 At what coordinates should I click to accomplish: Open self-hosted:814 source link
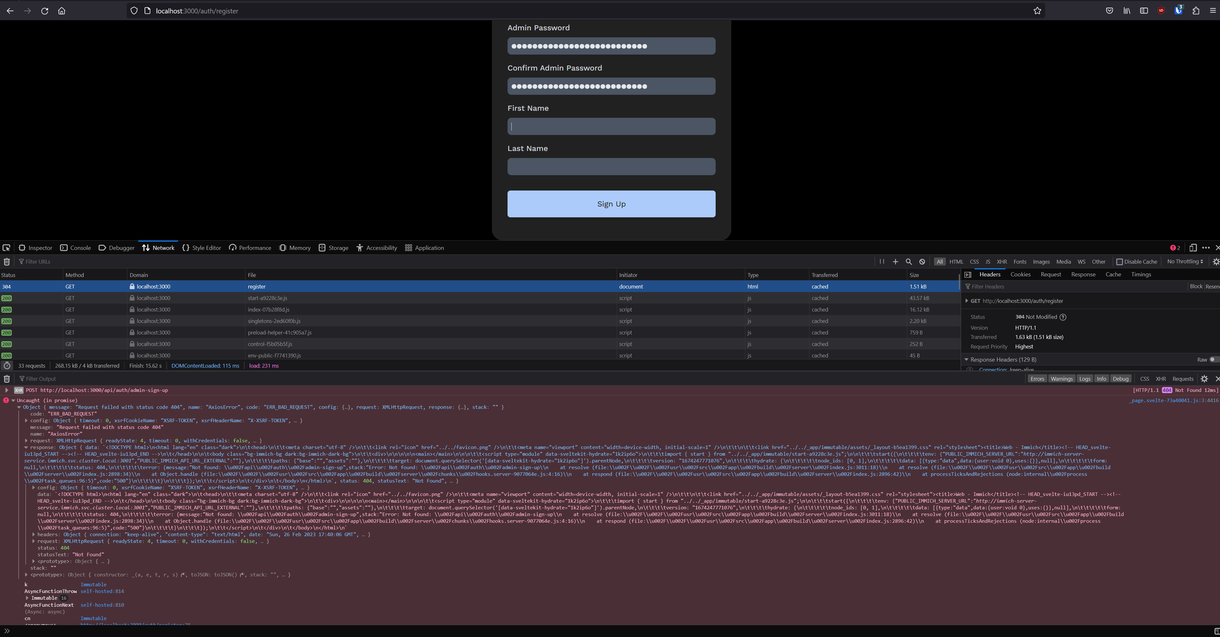[x=102, y=591]
